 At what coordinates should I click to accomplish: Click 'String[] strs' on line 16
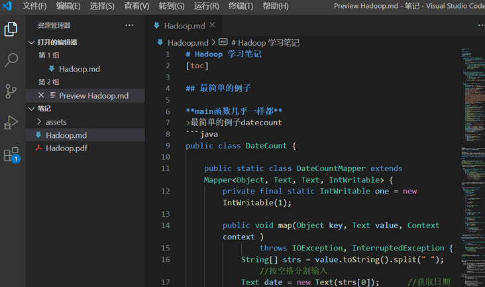click(270, 259)
